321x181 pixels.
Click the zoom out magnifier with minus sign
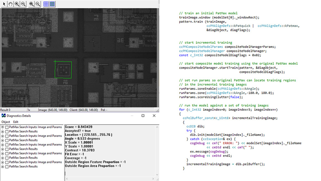click(22, 4)
